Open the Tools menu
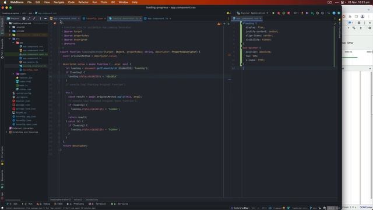Viewport: 373px width, 210px height. pyautogui.click(x=104, y=2)
